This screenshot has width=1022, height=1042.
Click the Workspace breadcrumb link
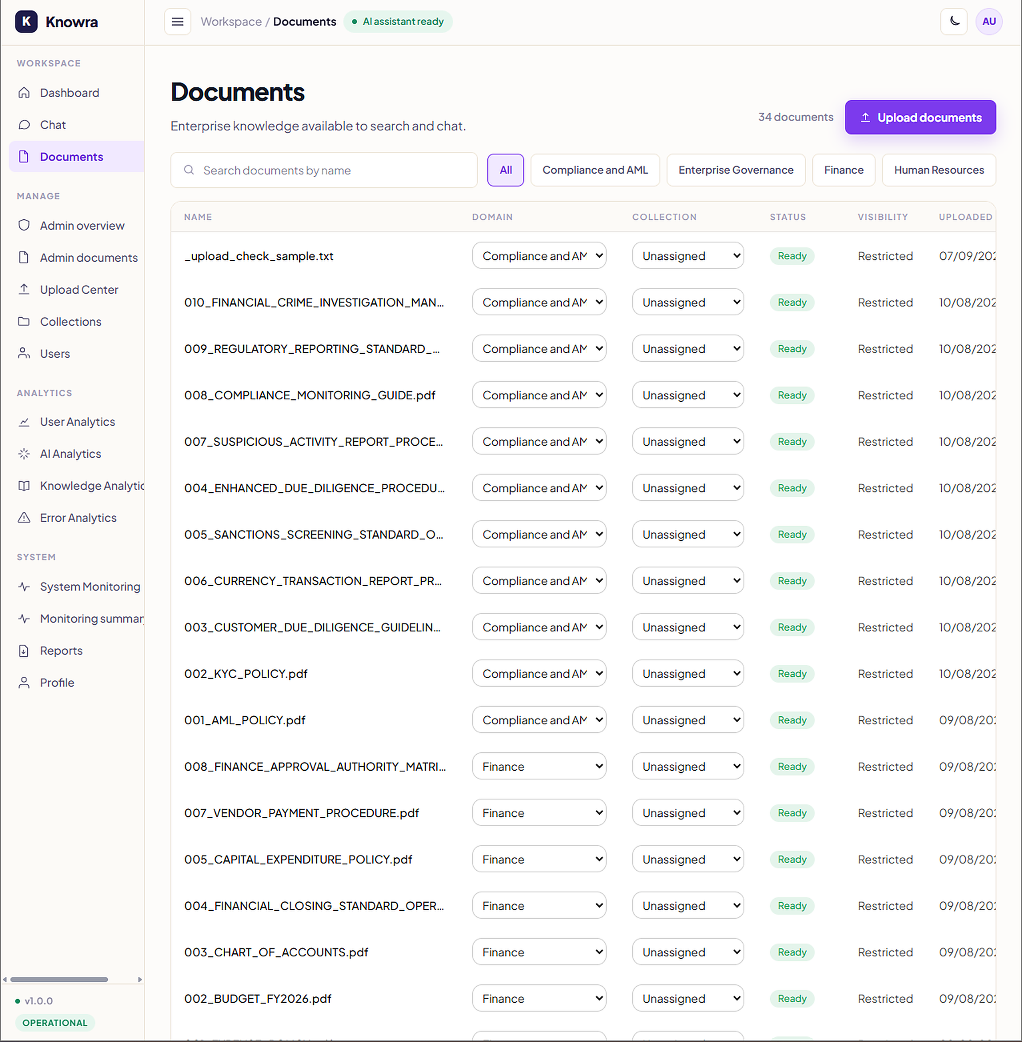[x=231, y=22]
